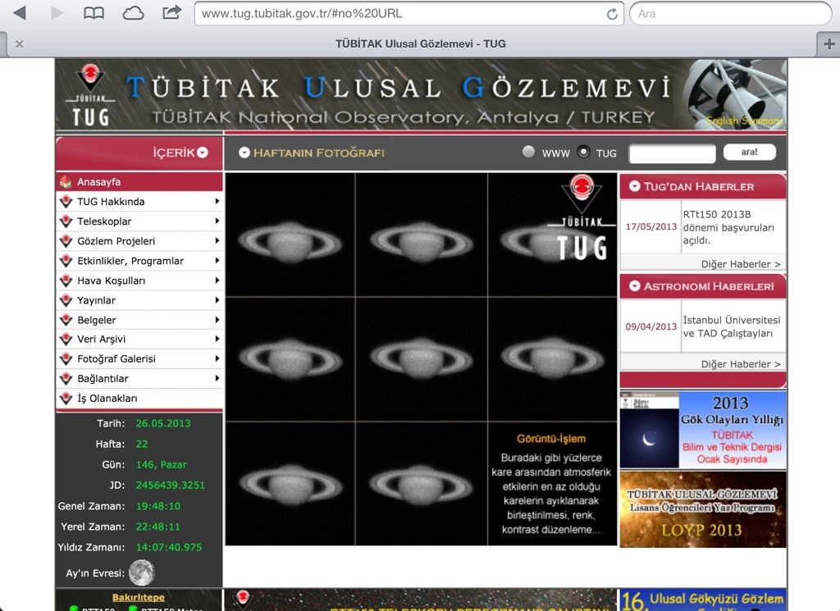Collapse the İÇERİK menu header
840x611 pixels.
coord(203,153)
